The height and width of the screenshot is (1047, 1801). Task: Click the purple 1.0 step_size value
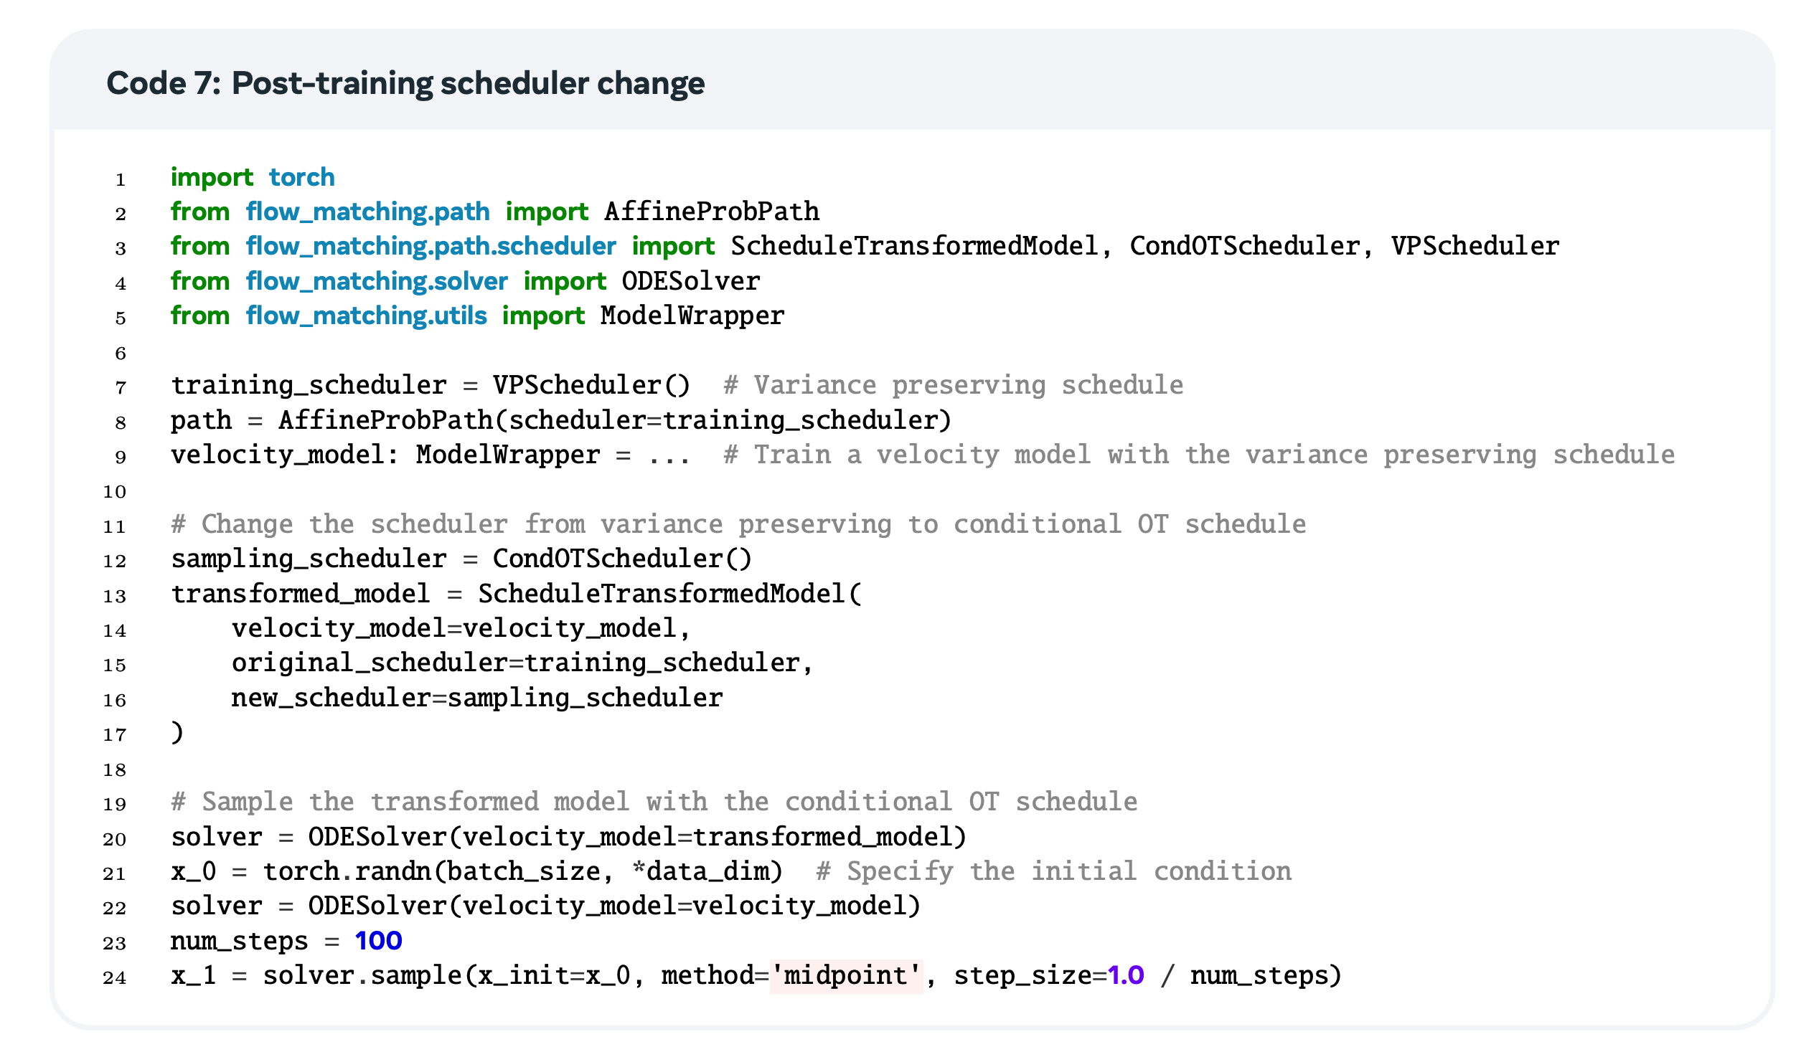1125,976
